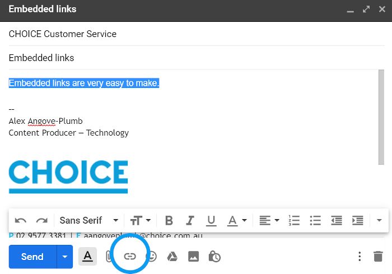Open more options three-dot menu
Image resolution: width=392 pixels, height=274 pixels.
pos(360,257)
